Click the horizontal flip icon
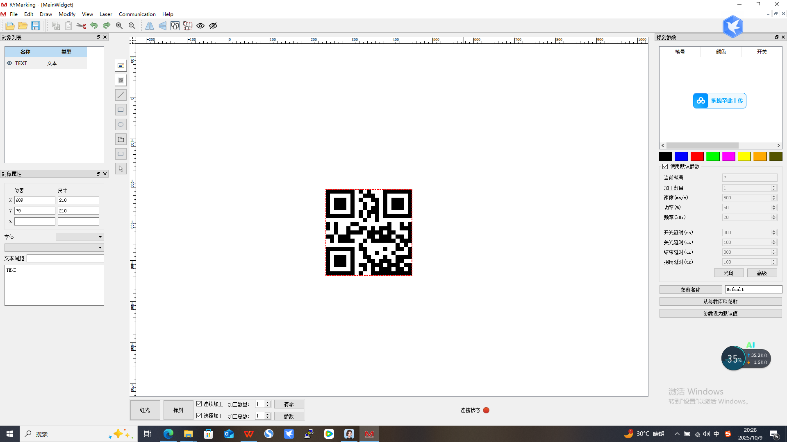The width and height of the screenshot is (787, 442). tap(150, 25)
